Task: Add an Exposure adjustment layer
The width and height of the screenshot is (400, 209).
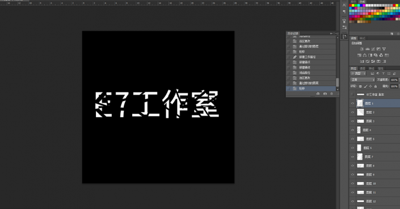Action: 378,49
